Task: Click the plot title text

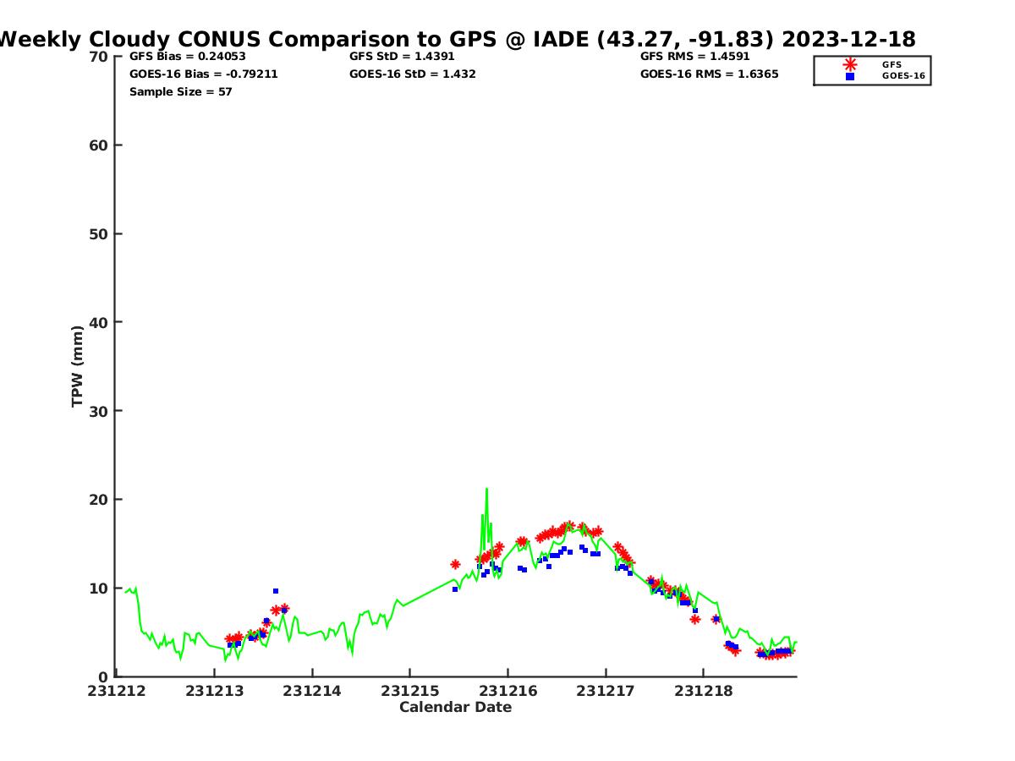Action: [457, 39]
